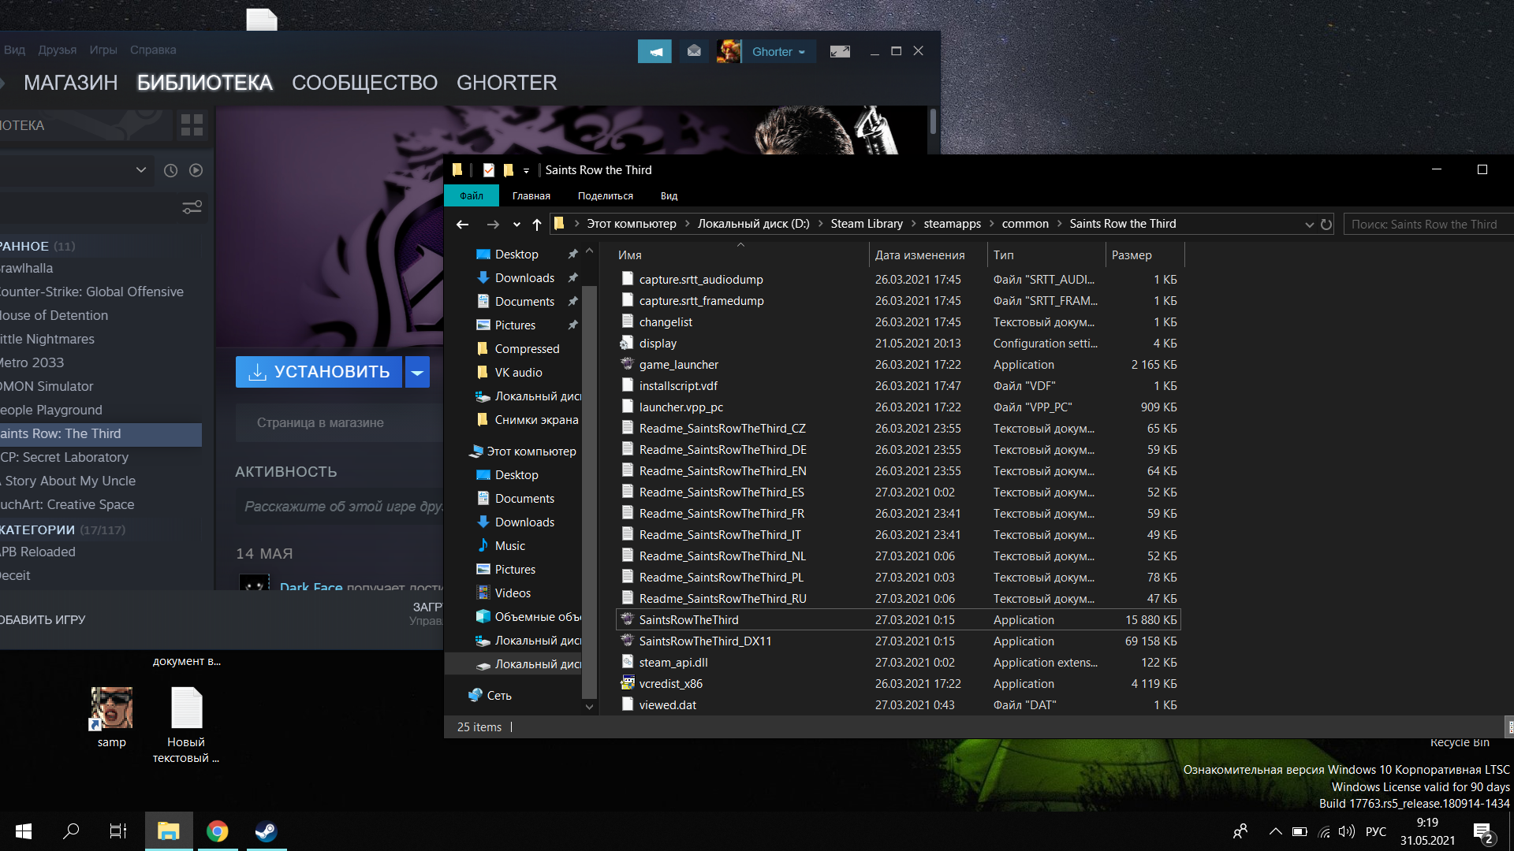Open Steam's friend inbox envelope icon
The width and height of the screenshot is (1514, 851).
694,51
